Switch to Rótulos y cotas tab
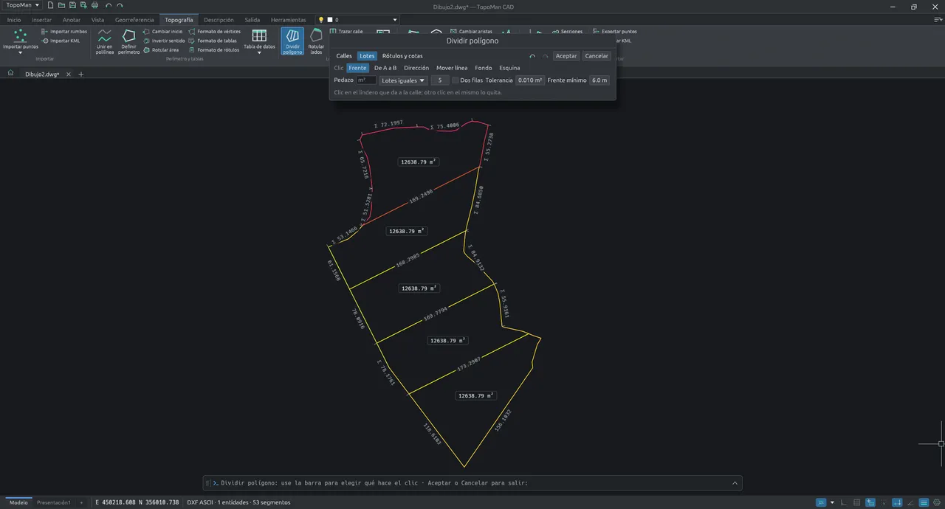 (x=402, y=56)
